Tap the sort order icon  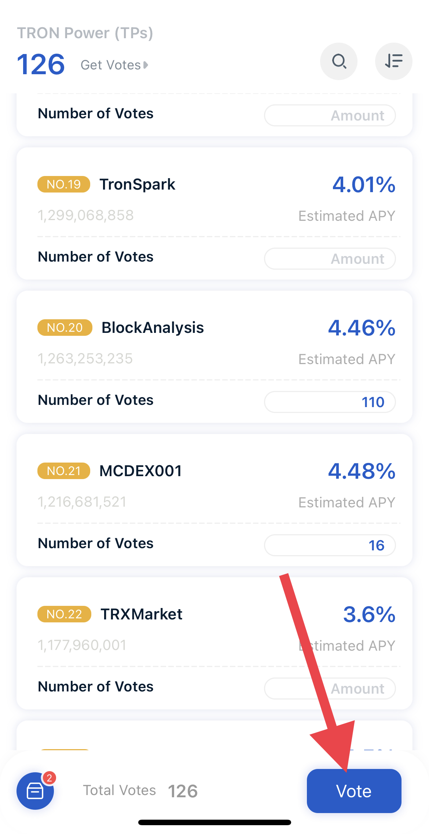point(393,61)
